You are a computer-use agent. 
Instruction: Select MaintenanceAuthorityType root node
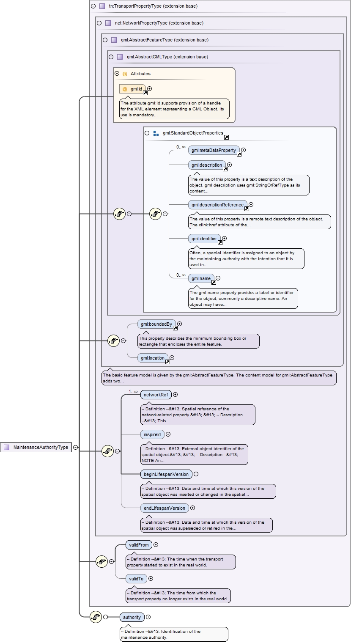point(36,447)
